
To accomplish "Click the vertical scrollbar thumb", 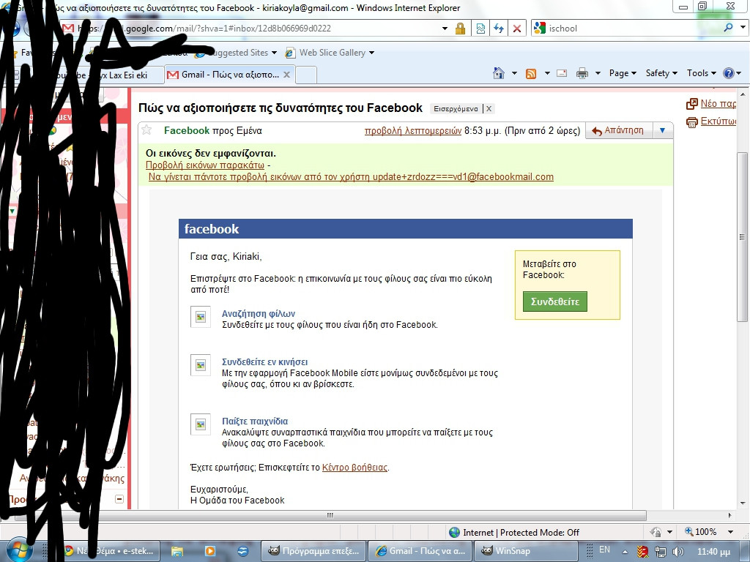I will (x=743, y=237).
